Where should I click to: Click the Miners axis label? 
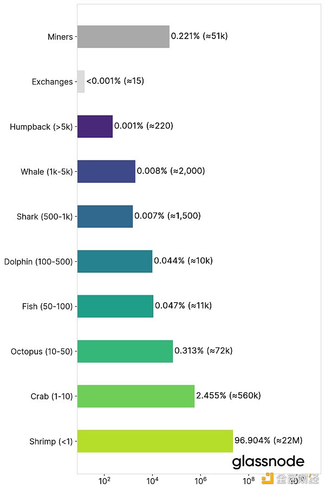pyautogui.click(x=60, y=37)
